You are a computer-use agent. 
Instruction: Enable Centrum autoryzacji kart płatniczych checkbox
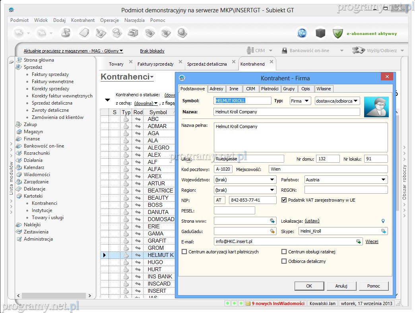pos(184,252)
